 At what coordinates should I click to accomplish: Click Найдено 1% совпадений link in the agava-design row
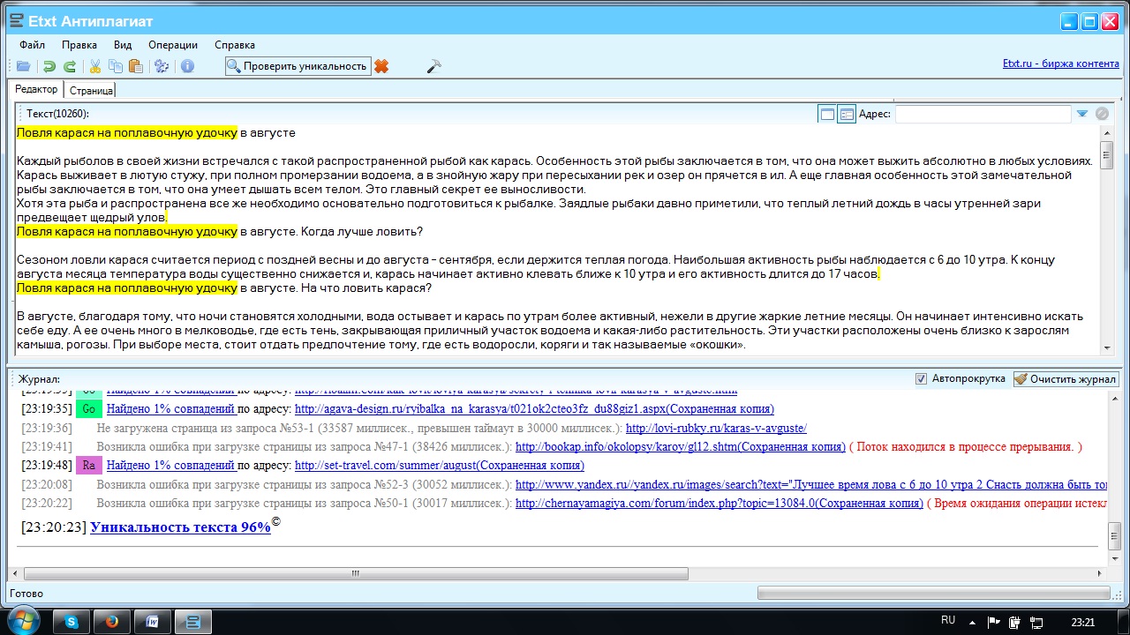pyautogui.click(x=171, y=409)
